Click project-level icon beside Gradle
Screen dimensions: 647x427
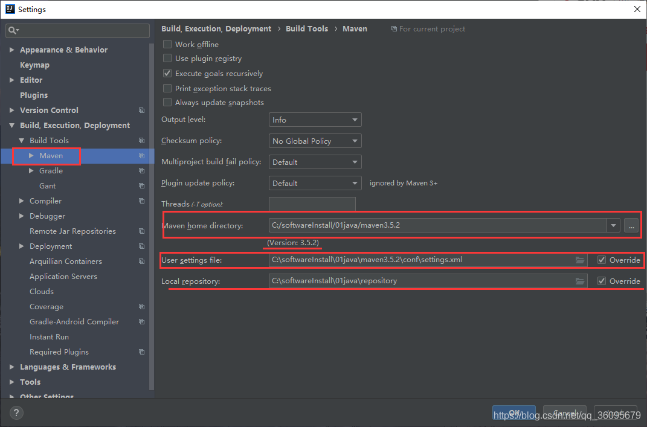coord(141,170)
